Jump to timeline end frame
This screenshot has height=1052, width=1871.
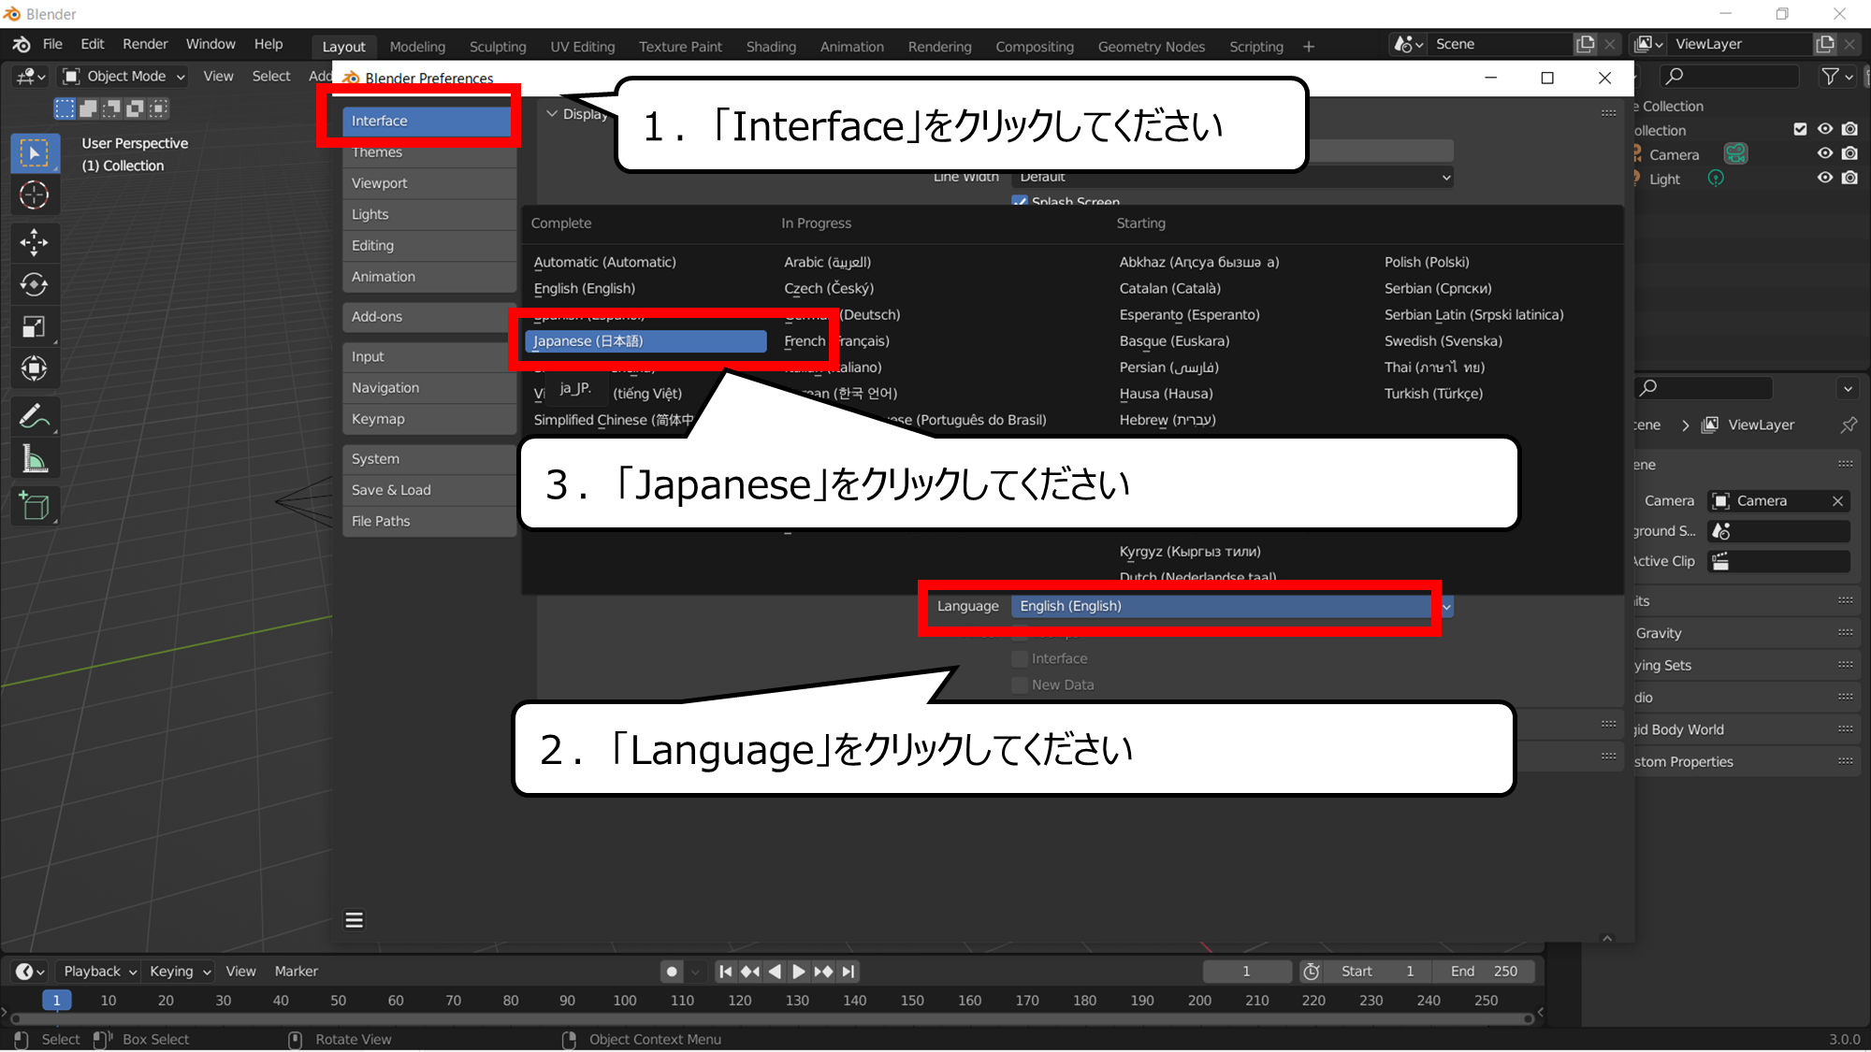click(x=848, y=972)
